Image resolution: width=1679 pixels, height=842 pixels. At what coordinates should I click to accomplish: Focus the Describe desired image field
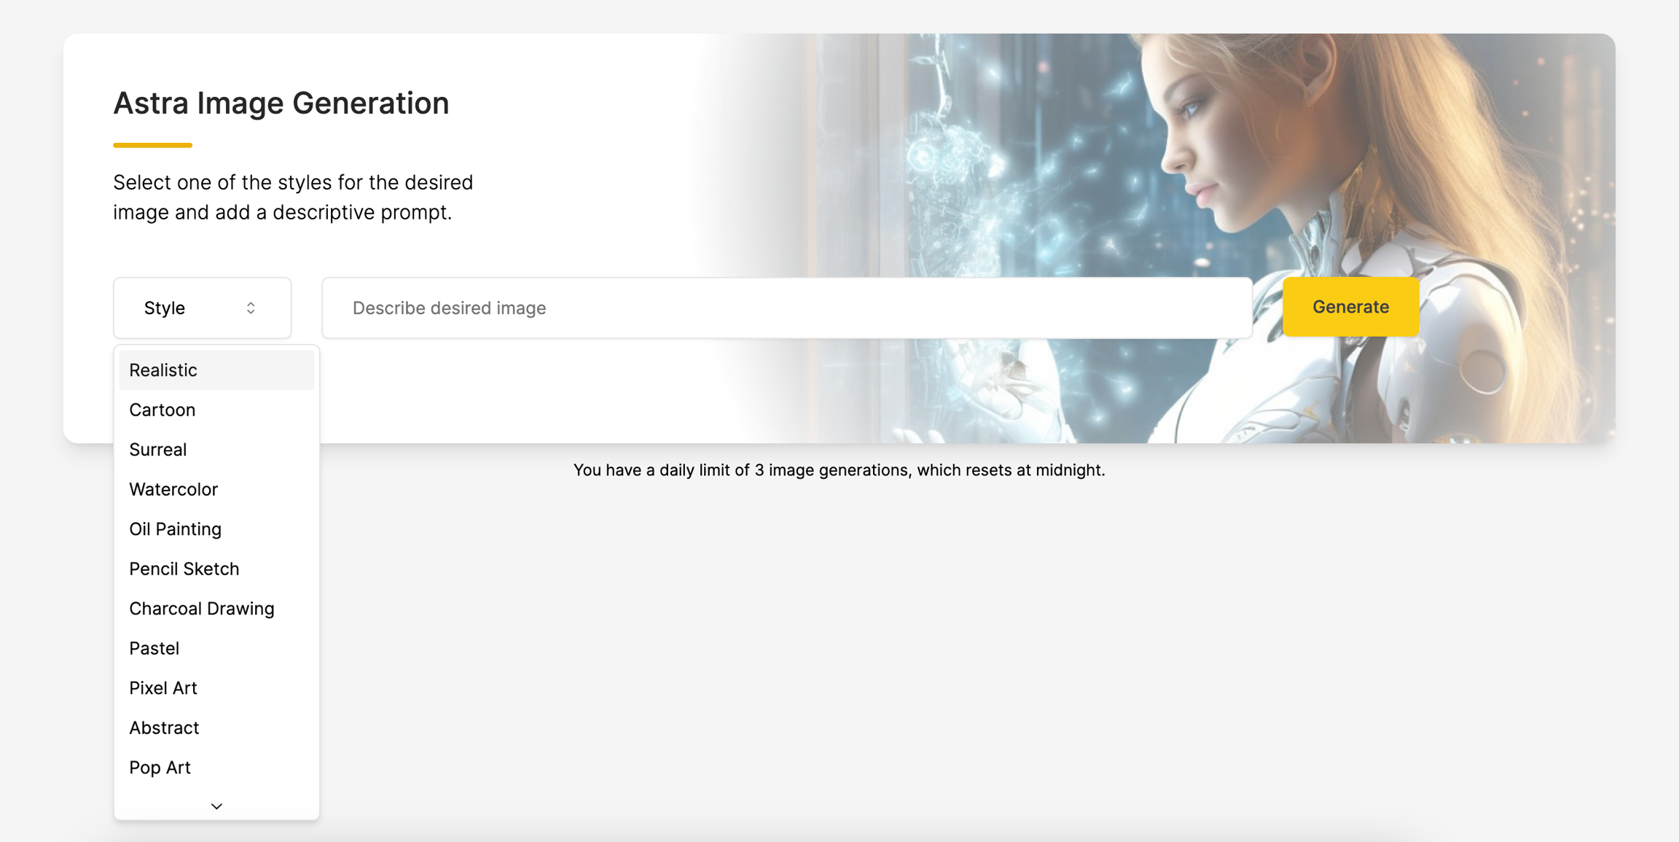(787, 308)
